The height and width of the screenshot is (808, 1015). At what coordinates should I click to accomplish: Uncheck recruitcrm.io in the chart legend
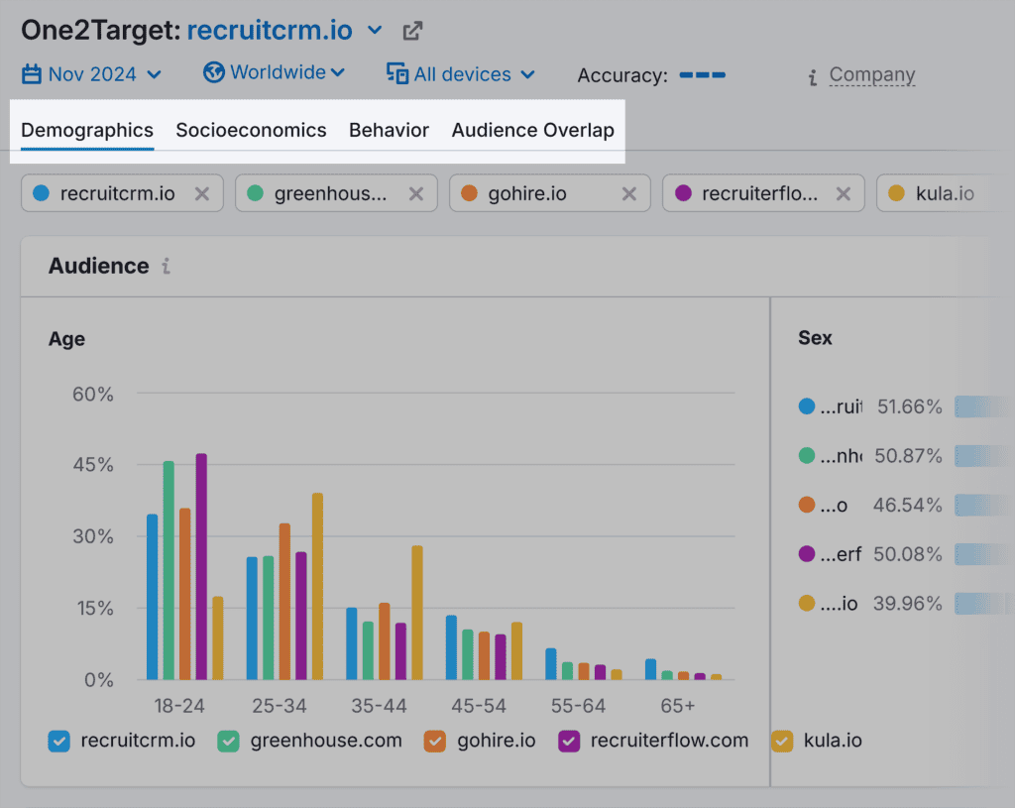pos(58,741)
